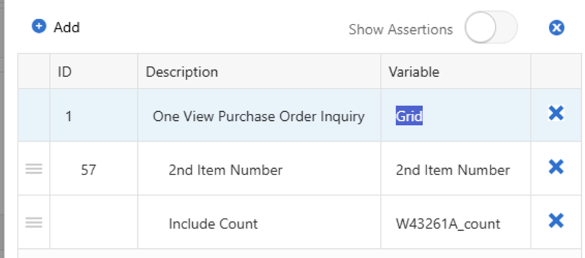Edit the 2nd Item Number variable cell
This screenshot has height=258, width=585.
(456, 169)
